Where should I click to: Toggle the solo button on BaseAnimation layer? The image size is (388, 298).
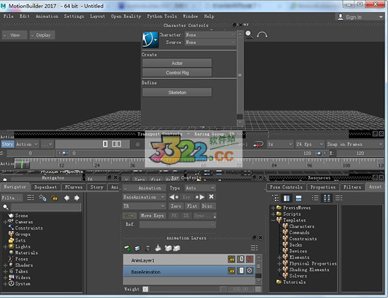(241, 271)
